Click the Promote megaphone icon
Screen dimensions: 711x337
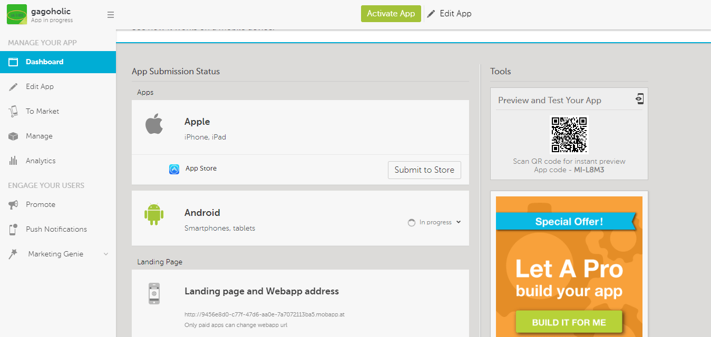(13, 205)
